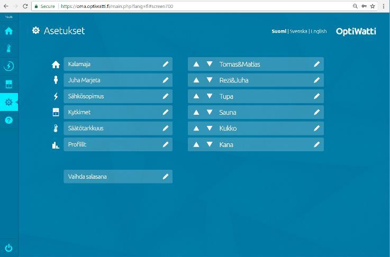Move Tupa up with the arrow
390x257 pixels.
pos(196,96)
